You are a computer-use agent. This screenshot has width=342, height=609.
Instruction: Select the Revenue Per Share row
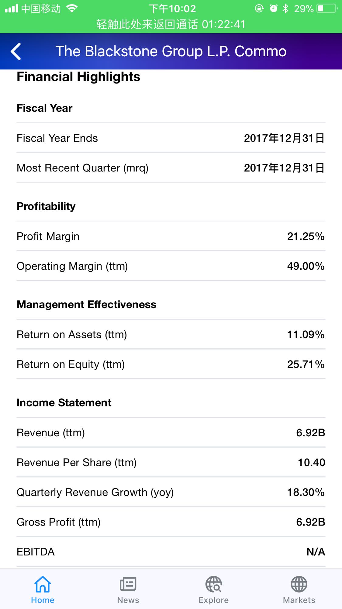click(x=171, y=463)
